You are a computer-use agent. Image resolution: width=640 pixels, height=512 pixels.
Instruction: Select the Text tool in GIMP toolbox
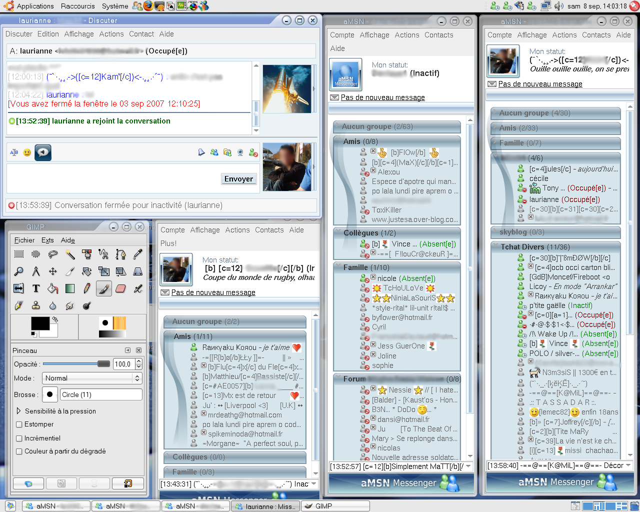pyautogui.click(x=36, y=288)
